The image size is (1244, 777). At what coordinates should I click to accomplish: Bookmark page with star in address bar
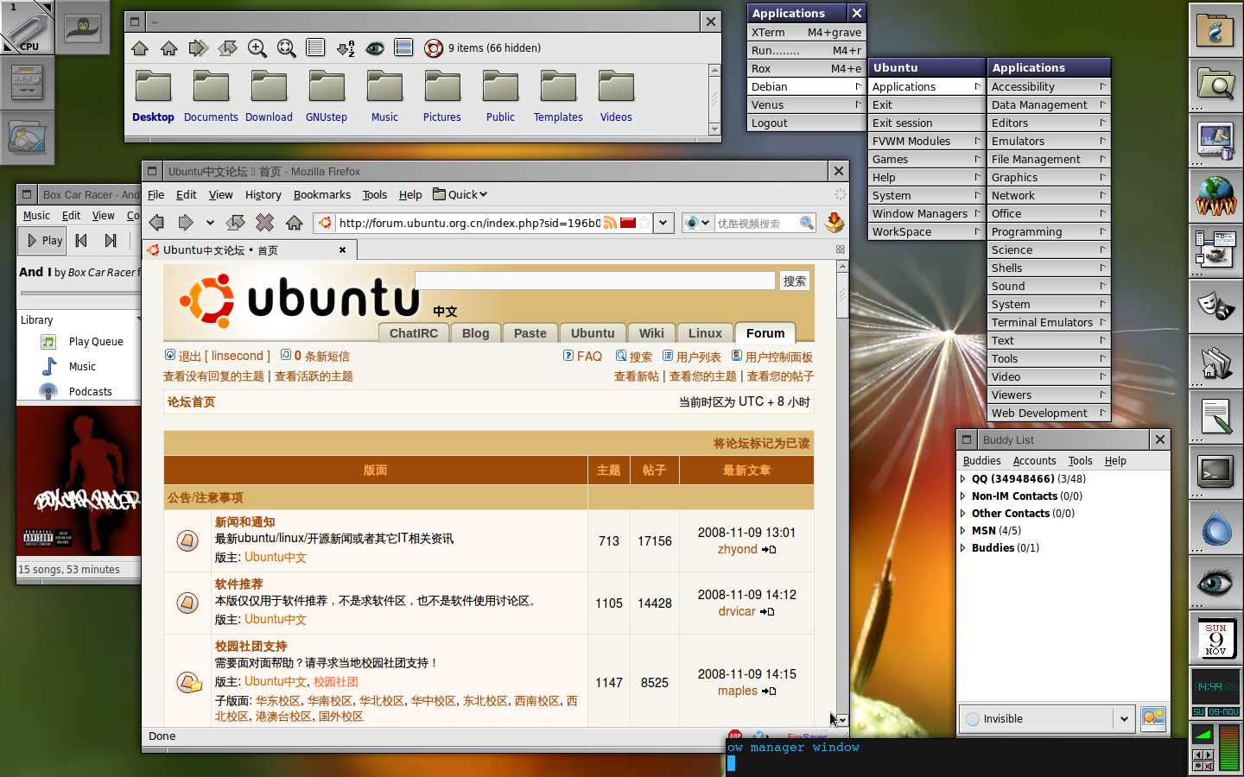tap(644, 223)
